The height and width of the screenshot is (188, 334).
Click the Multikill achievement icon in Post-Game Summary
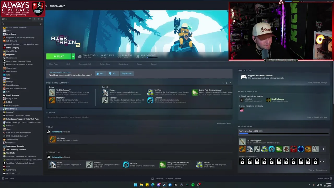[x=150, y=100]
